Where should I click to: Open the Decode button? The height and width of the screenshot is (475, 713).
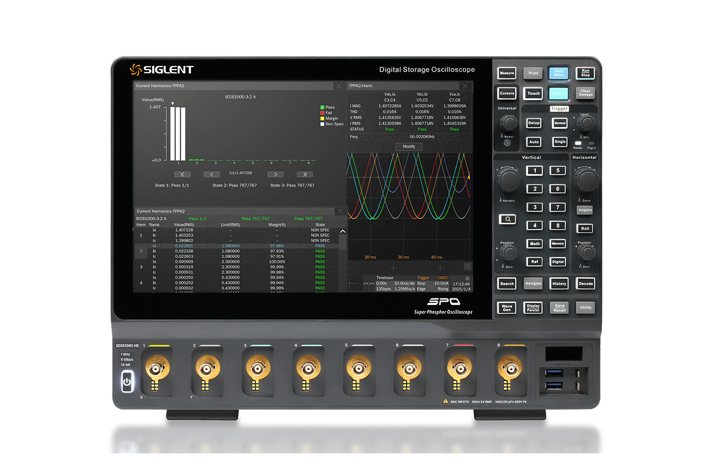pos(586,283)
